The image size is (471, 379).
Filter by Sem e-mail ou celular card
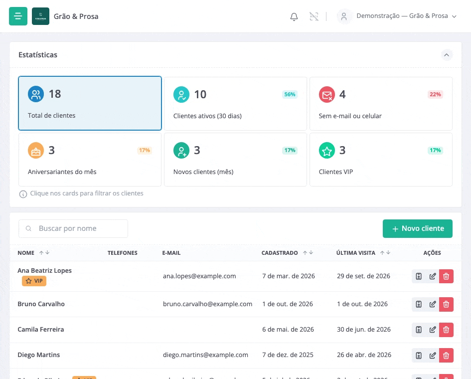[381, 104]
